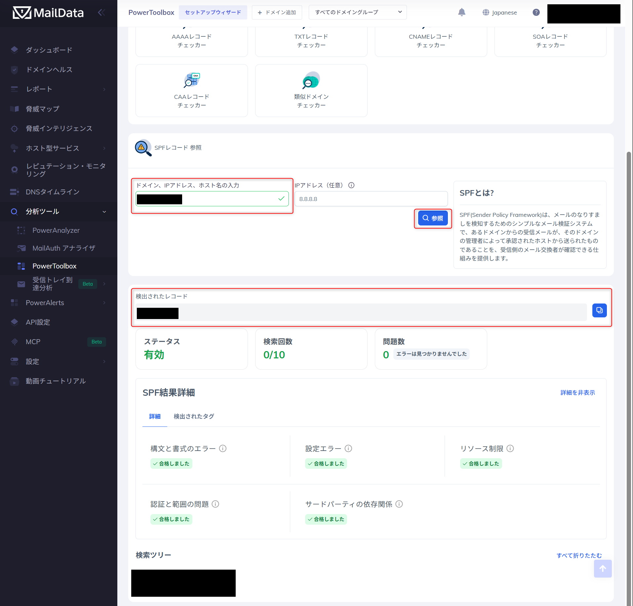
Task: Switch to the 検出されたタグ tab
Action: pos(194,417)
